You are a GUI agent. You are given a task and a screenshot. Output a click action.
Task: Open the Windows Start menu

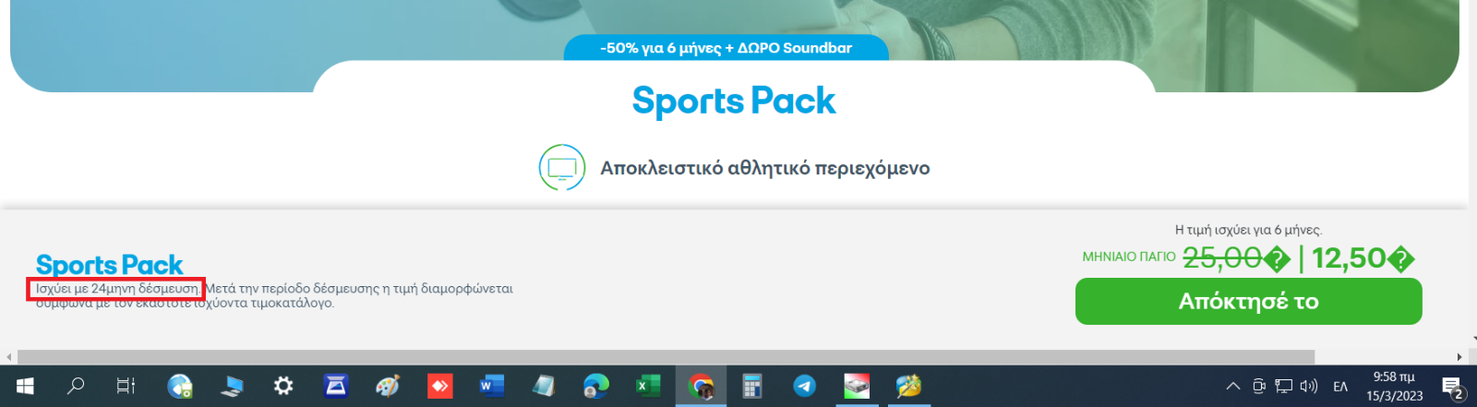tap(25, 386)
